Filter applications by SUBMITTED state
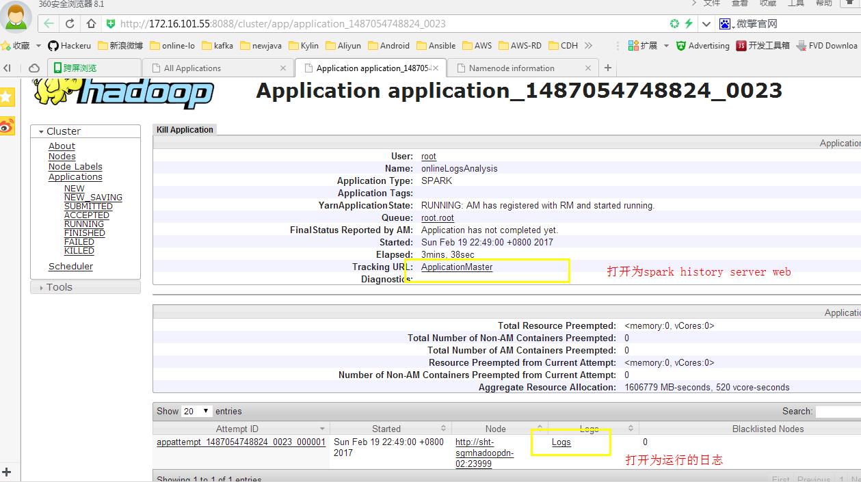 pyautogui.click(x=88, y=206)
